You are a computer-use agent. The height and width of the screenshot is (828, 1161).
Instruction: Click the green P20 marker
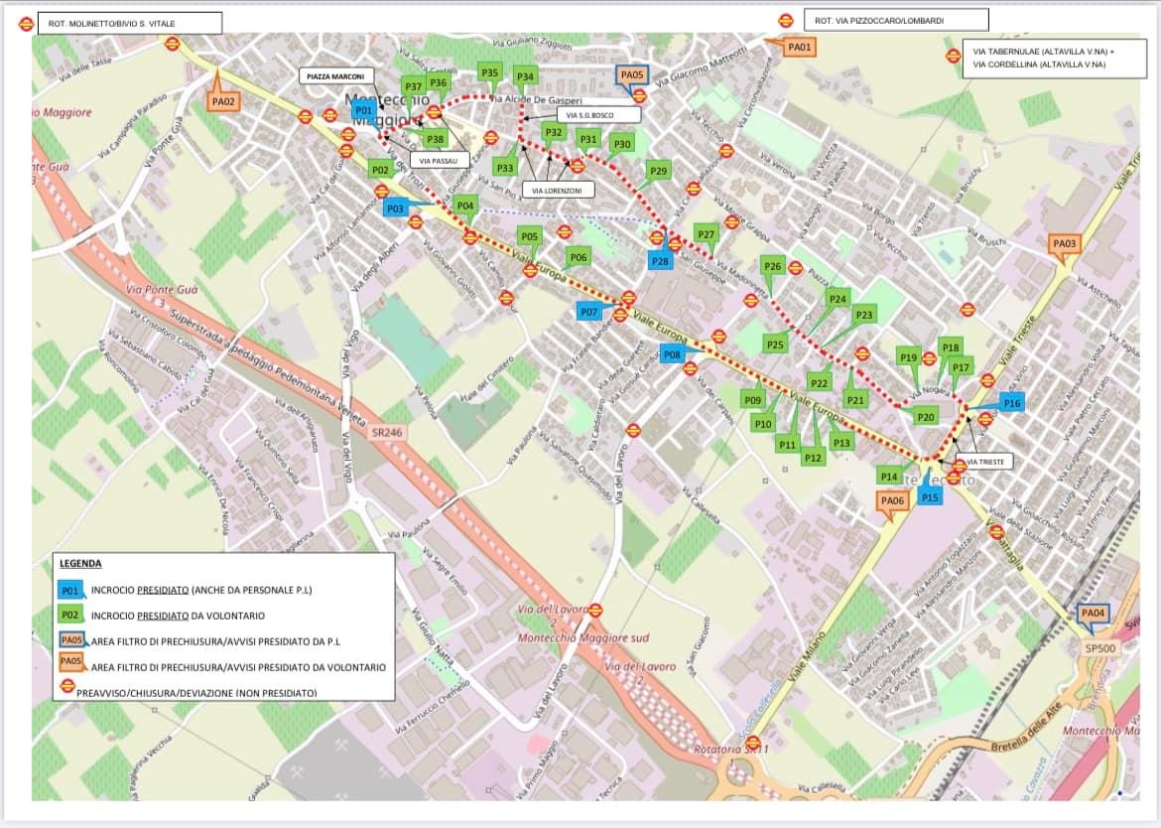coord(926,417)
